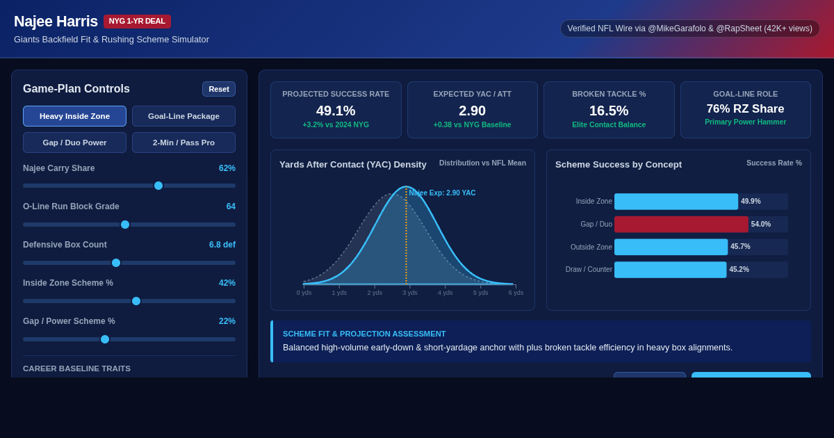
Task: Click the NYG 1-YR DEAL badge
Action: tap(137, 22)
